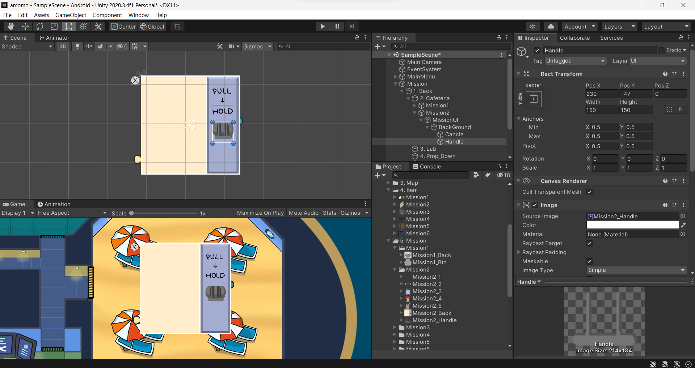The height and width of the screenshot is (368, 695).
Task: Toggle scene grid visibility icon
Action: point(135,46)
